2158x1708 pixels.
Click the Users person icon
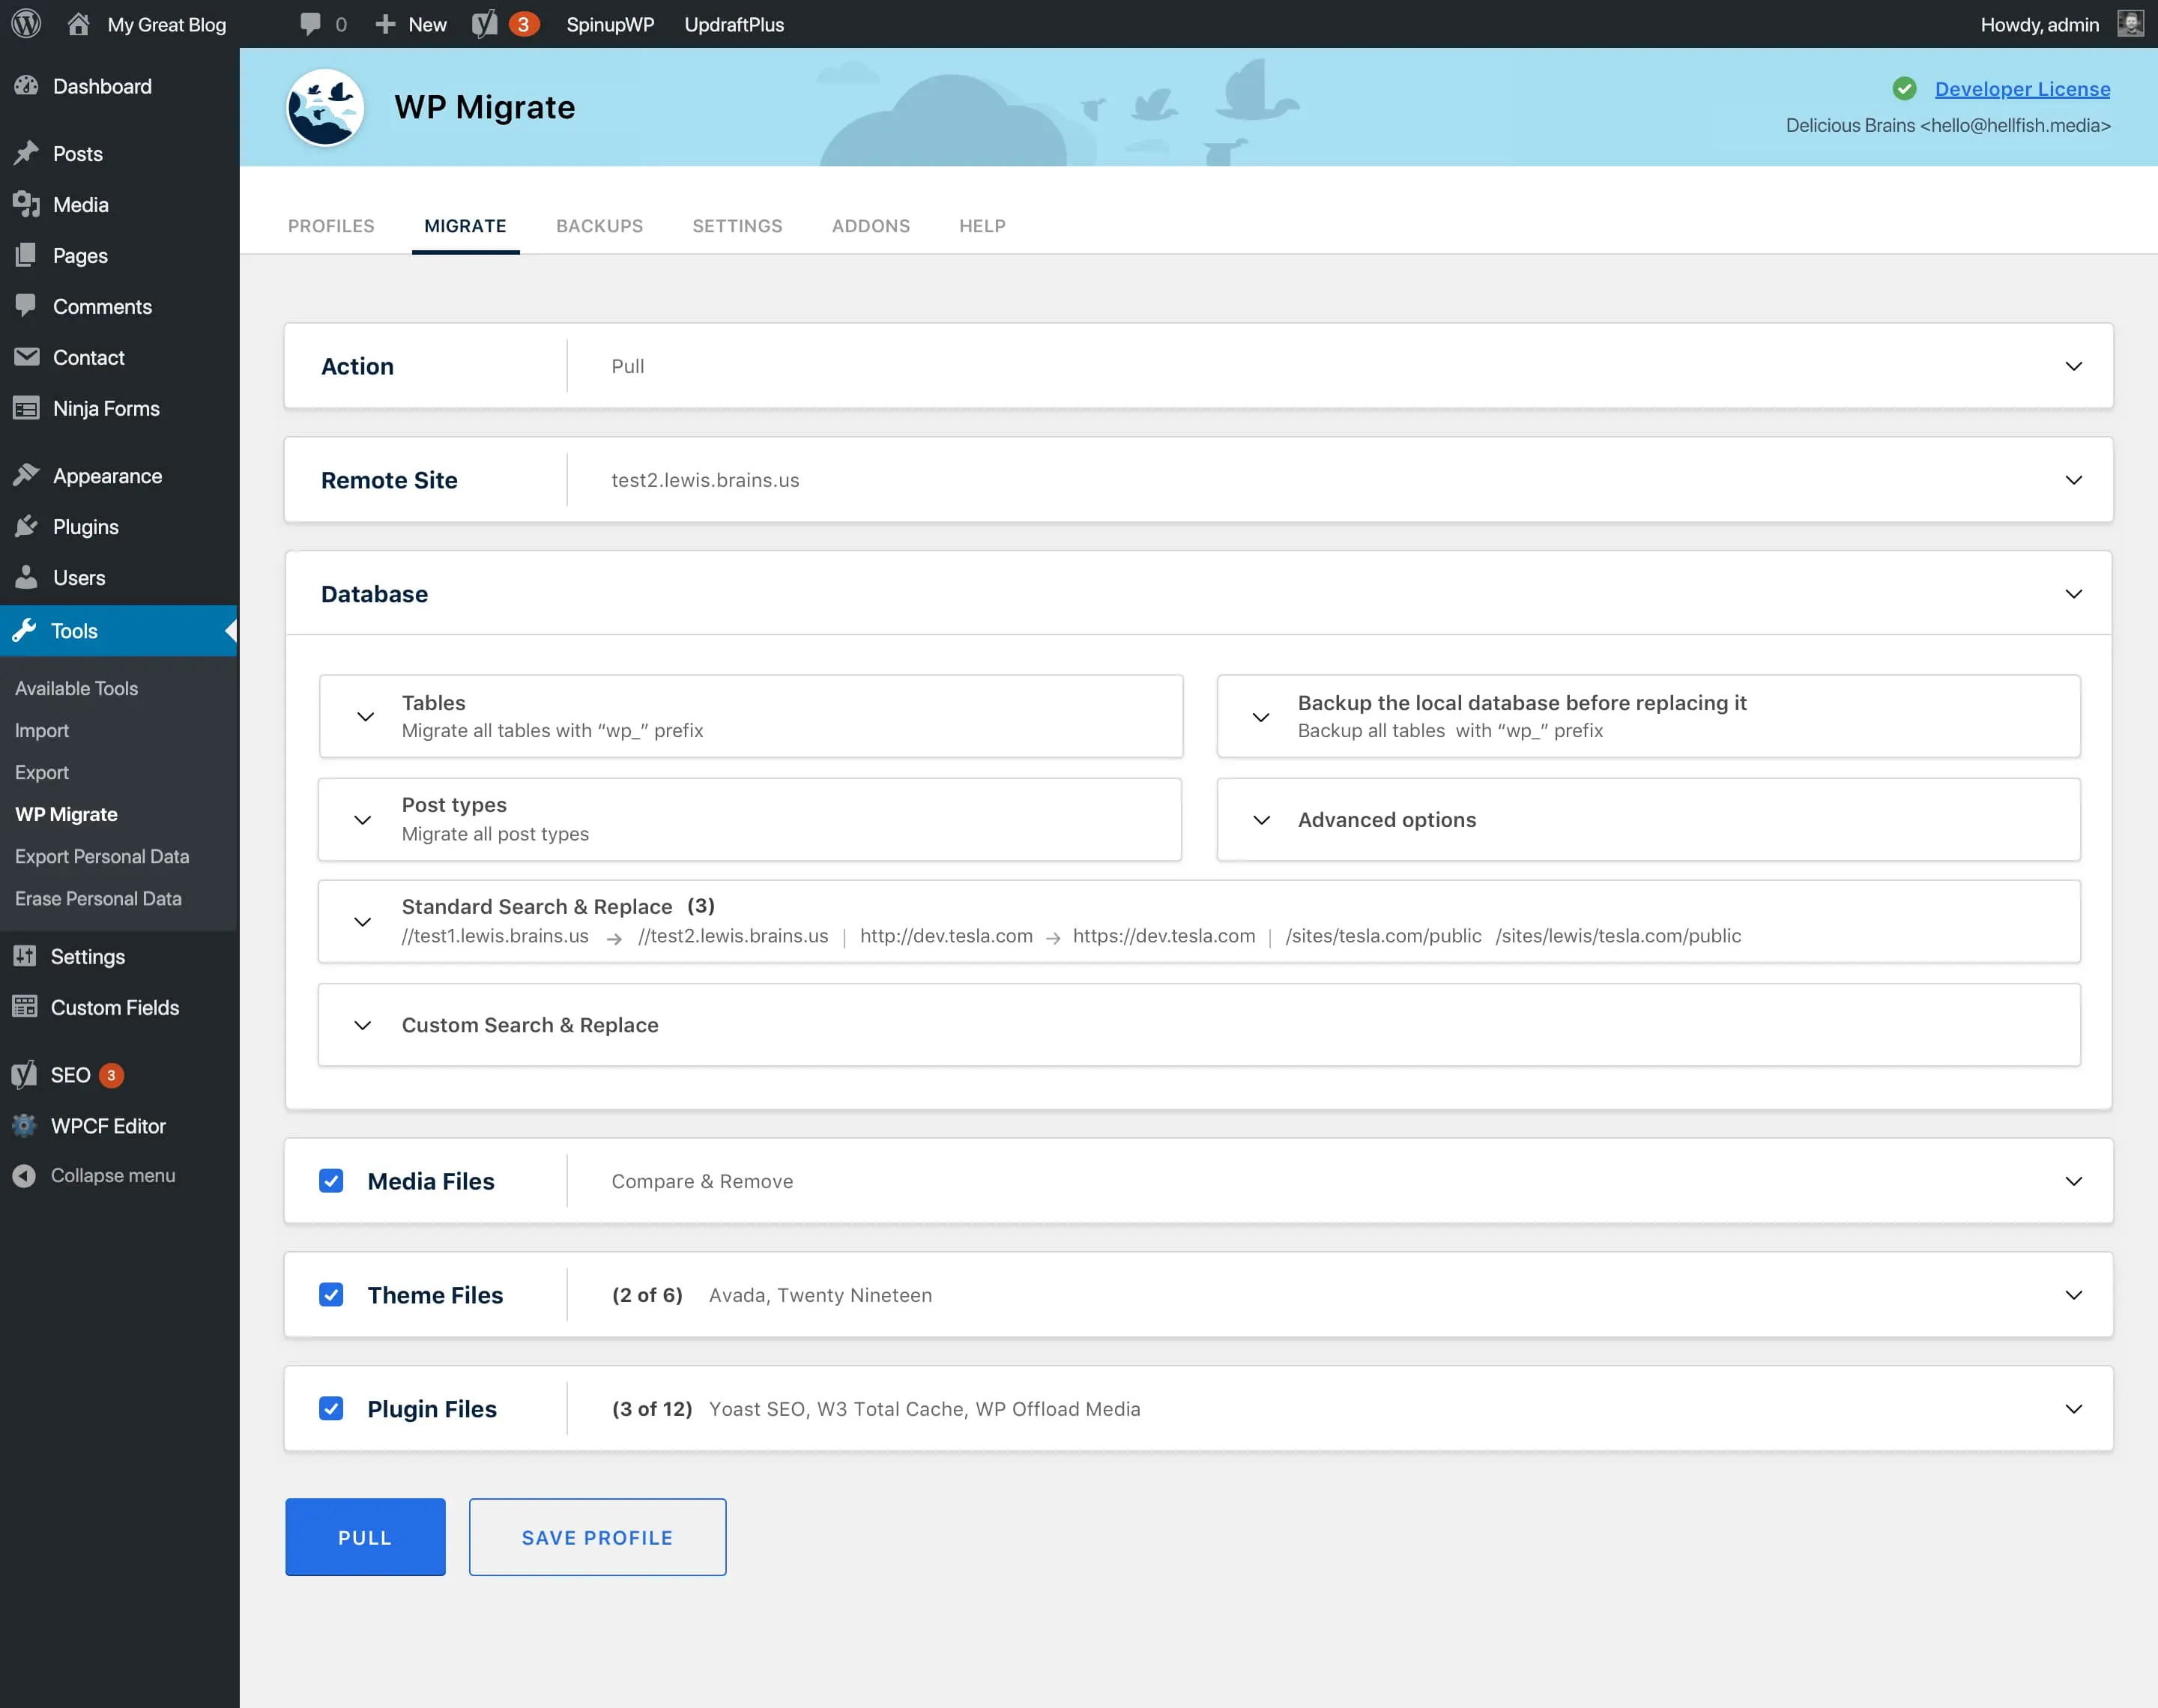click(26, 577)
